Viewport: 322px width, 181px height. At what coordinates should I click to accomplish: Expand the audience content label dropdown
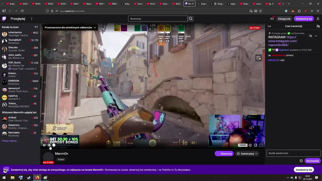70,27
